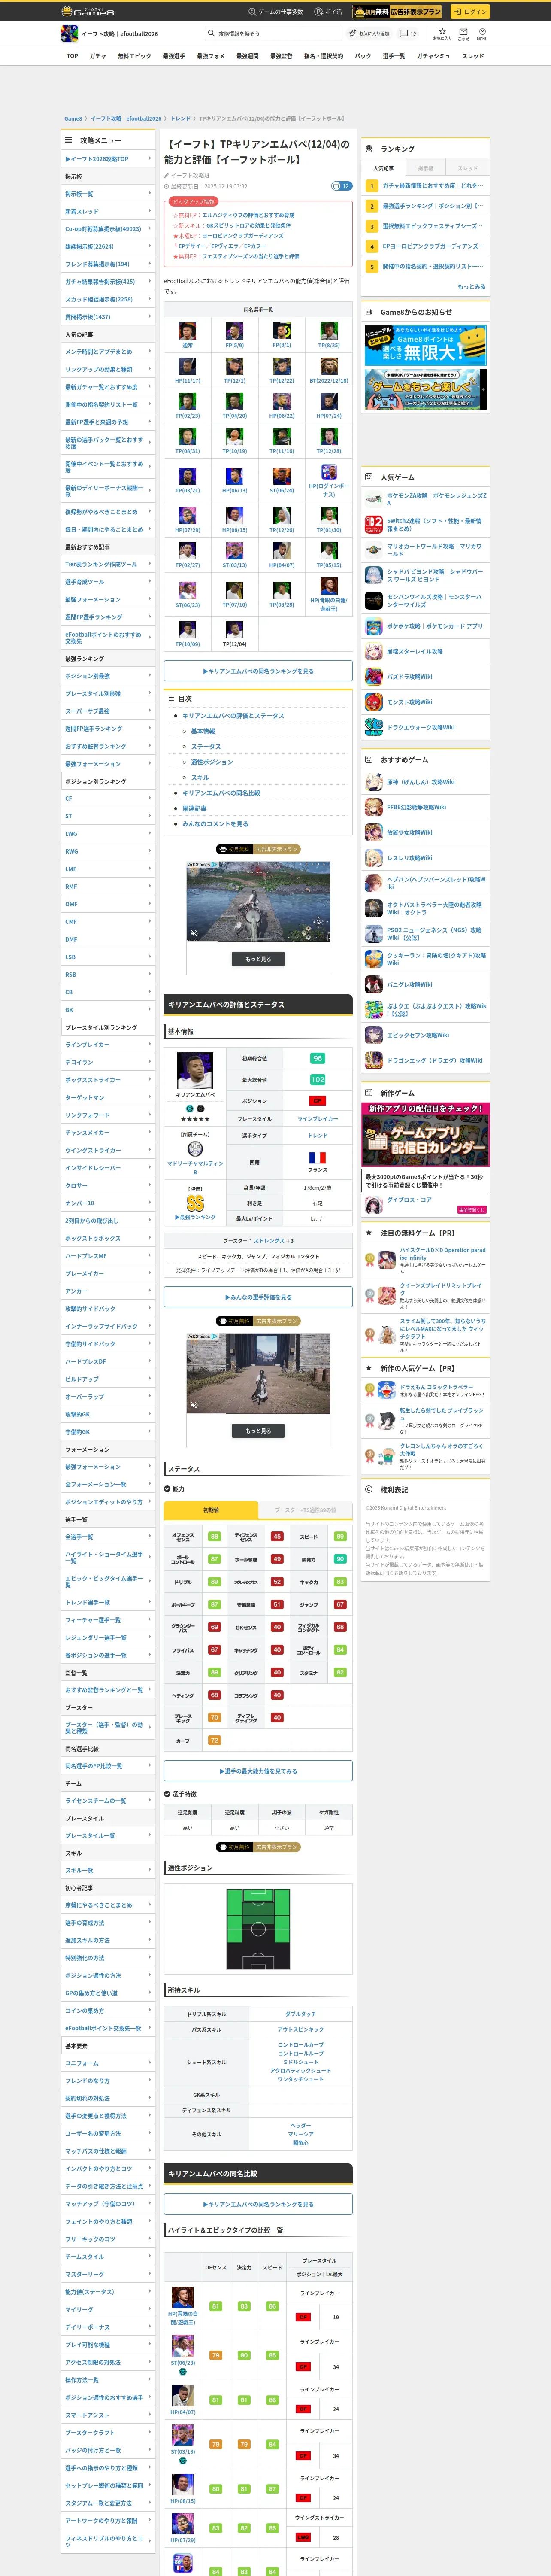Click 選手の最大能力値を見てみる button
551x2576 pixels.
pyautogui.click(x=258, y=1771)
